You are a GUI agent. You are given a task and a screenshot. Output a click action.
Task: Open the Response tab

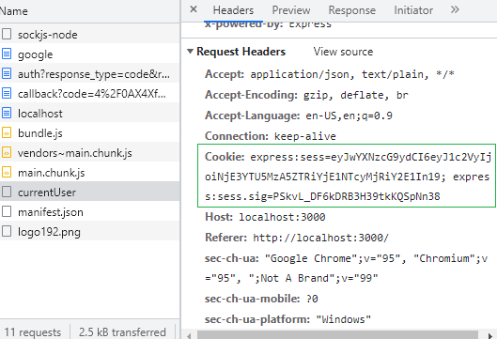pos(351,10)
